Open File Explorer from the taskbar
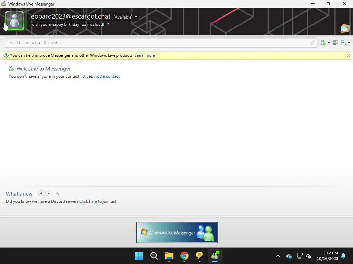353x264 pixels. (169, 256)
